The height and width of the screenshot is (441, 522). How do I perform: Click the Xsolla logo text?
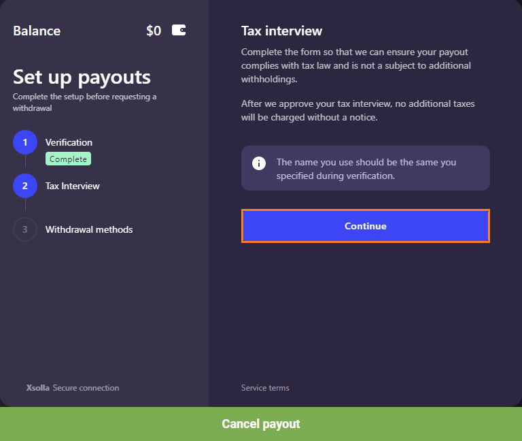coord(38,388)
